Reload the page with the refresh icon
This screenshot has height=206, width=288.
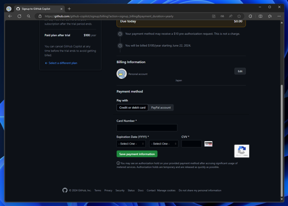coord(20,16)
